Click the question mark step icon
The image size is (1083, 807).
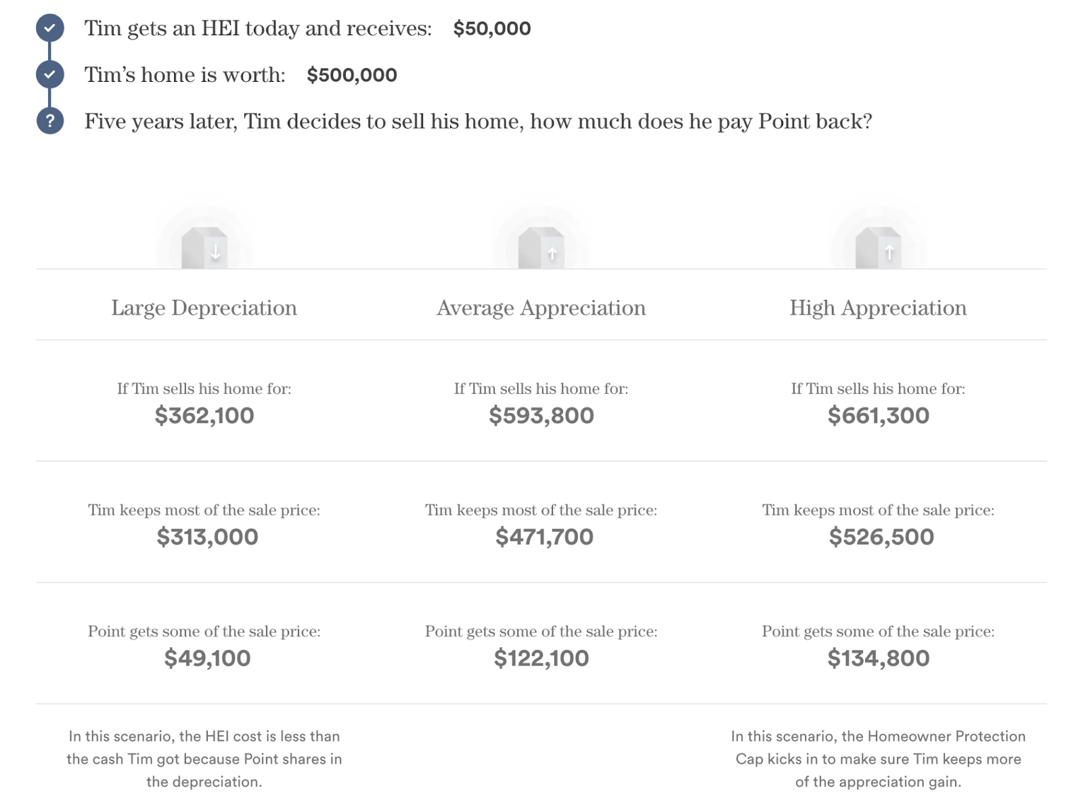[50, 121]
